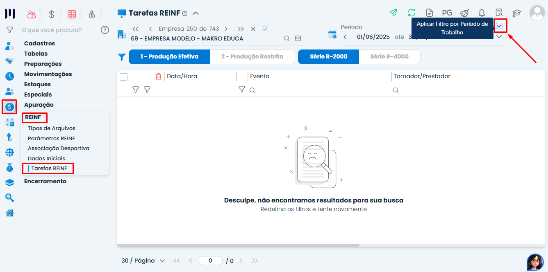The height and width of the screenshot is (272, 548).
Task: Click the search icon under Evento column
Action: (252, 90)
